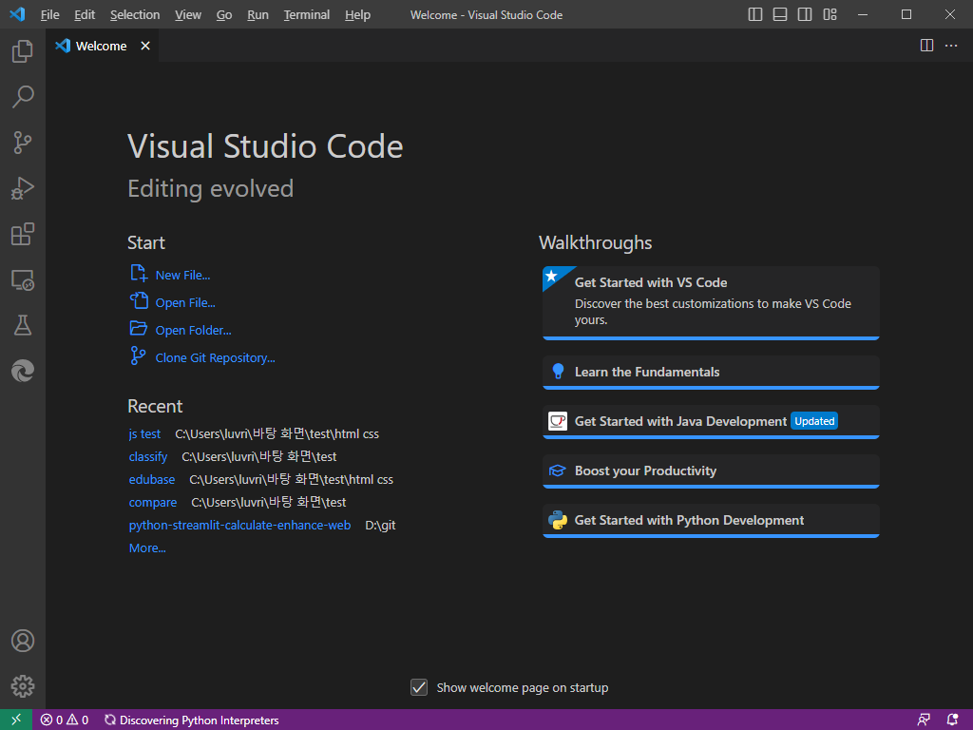Open the Help menu
973x730 pixels.
click(x=357, y=15)
